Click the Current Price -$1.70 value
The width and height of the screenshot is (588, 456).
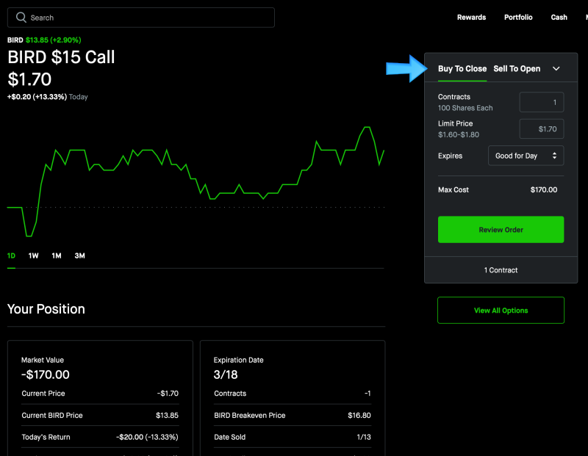[168, 394]
